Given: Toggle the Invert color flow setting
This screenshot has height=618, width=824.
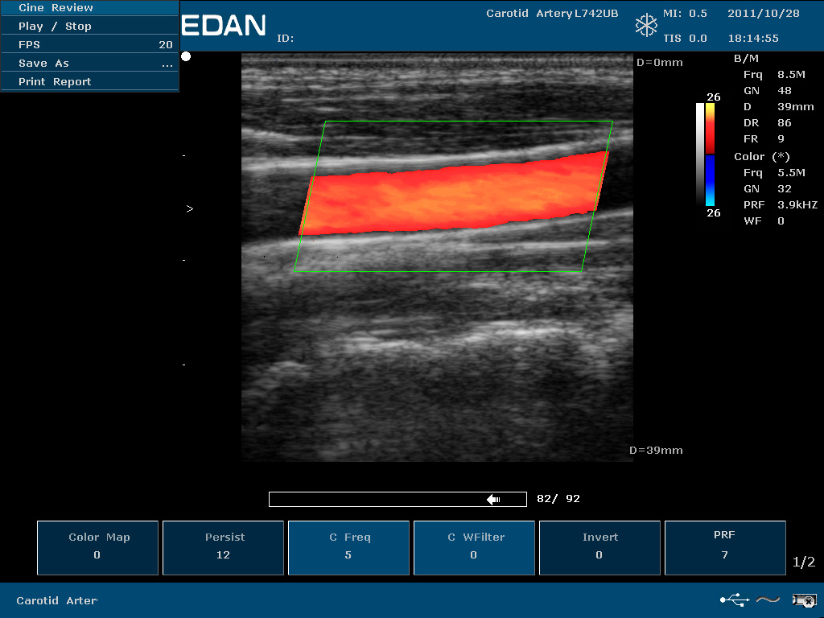Looking at the screenshot, I should click(599, 547).
